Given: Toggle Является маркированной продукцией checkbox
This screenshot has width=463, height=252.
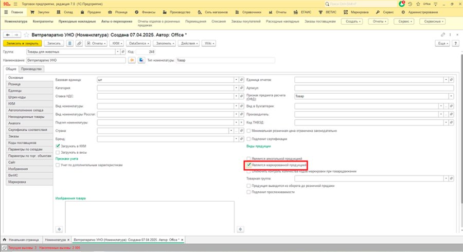Looking at the screenshot, I should 249,165.
